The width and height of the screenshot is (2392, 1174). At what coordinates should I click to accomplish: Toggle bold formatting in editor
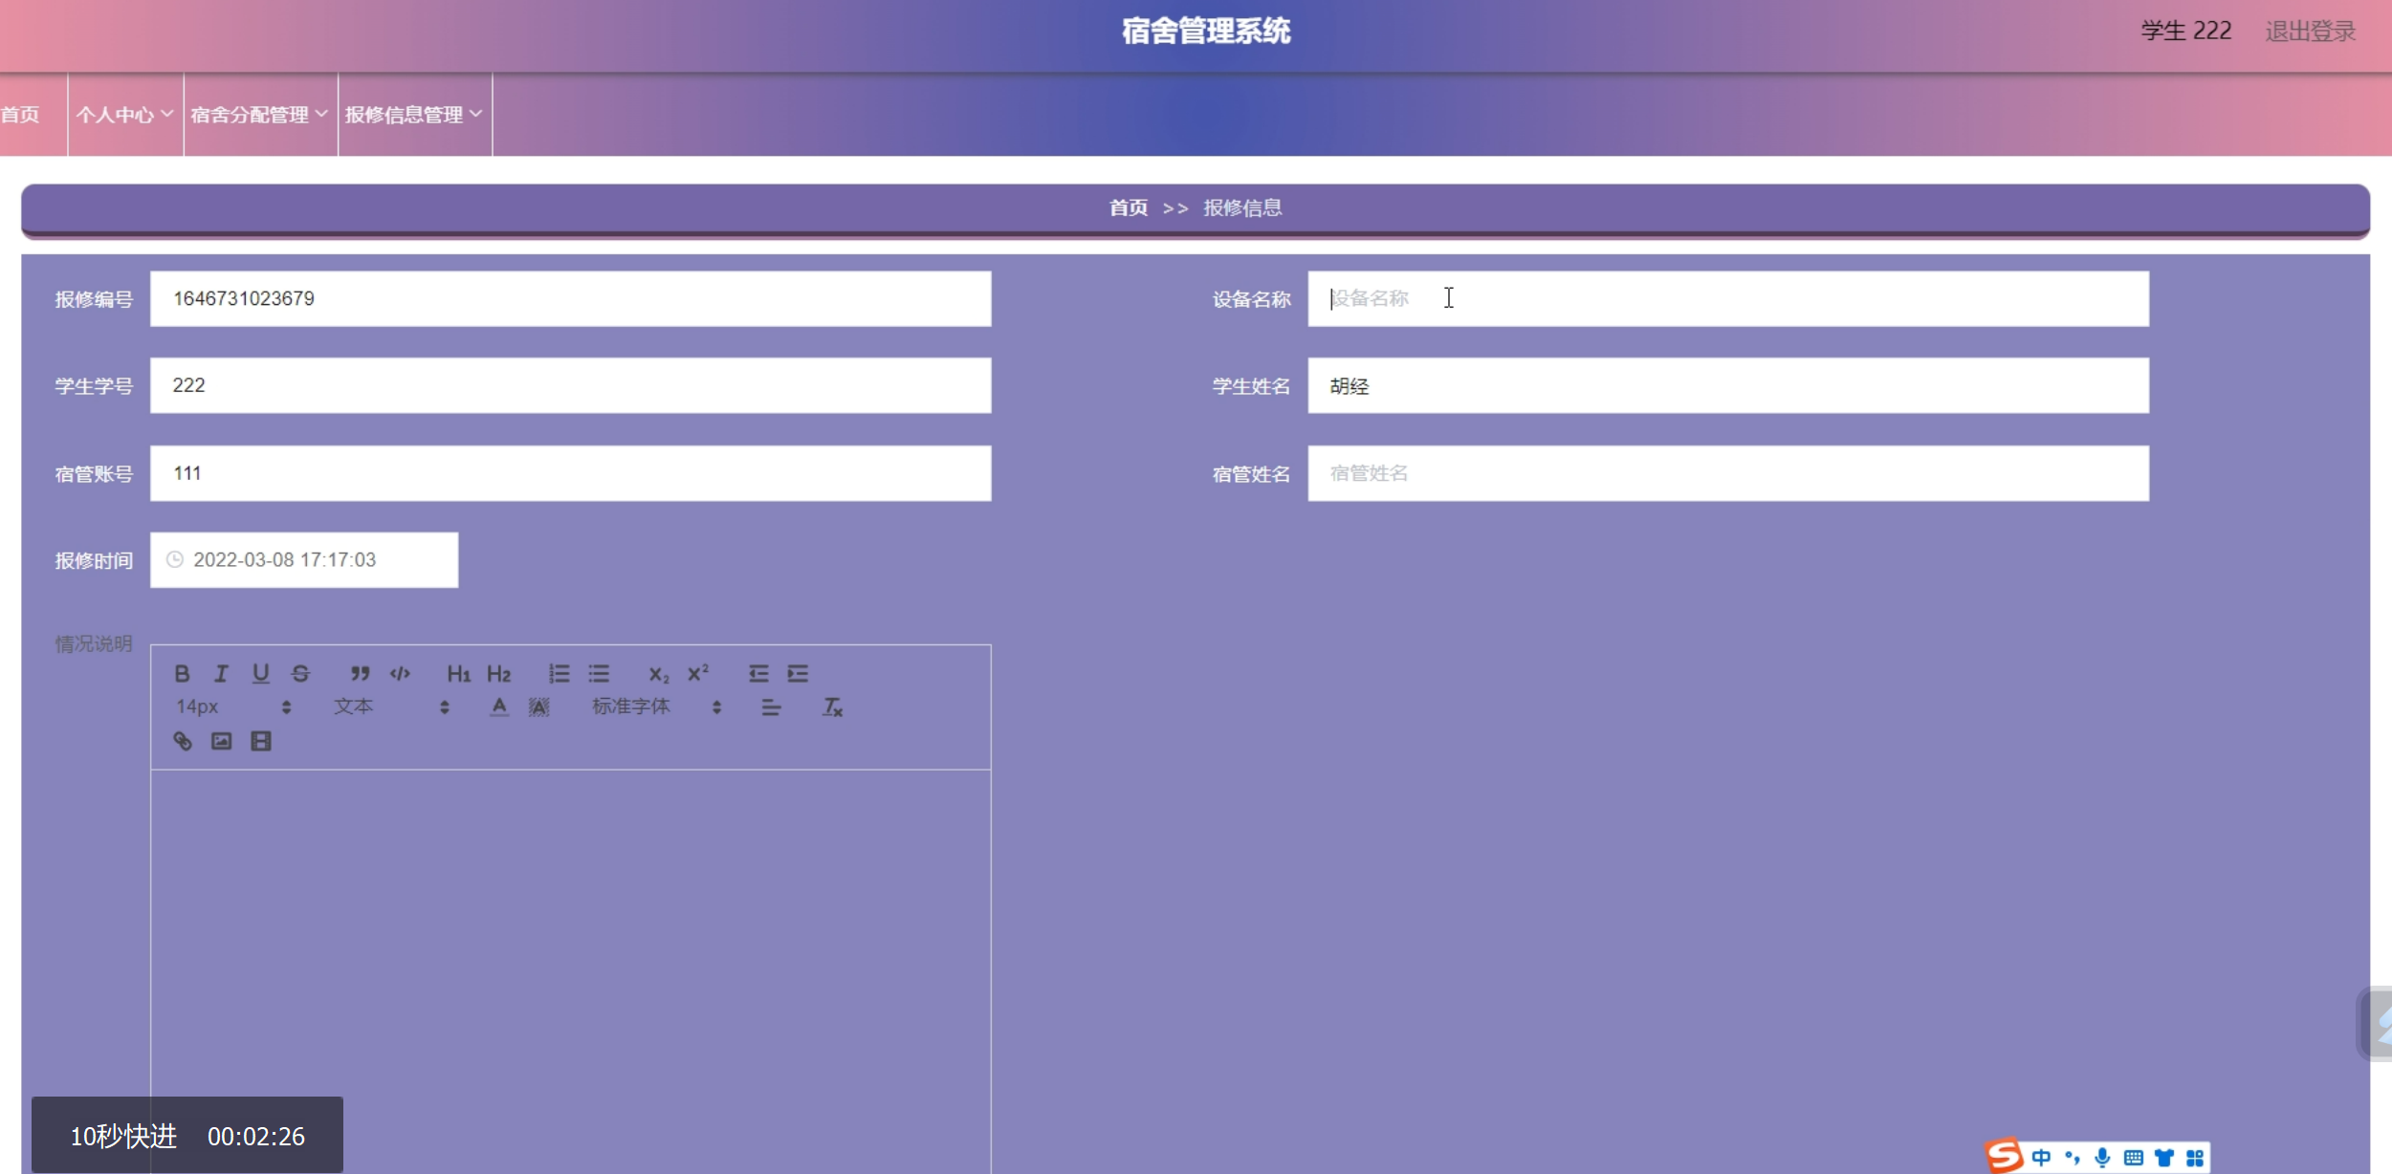(182, 674)
